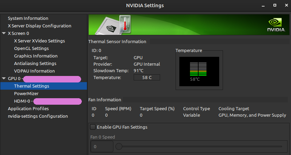291x155 pixels.
Task: Click the '91°C' slowdown value
Action: [x=138, y=71]
